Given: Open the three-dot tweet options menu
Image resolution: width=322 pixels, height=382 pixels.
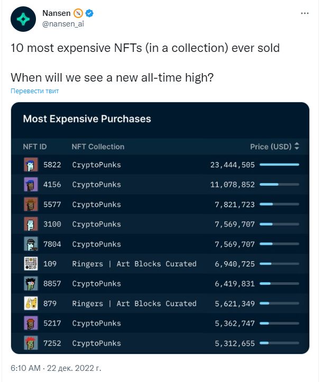Looking at the screenshot, I should [x=305, y=13].
